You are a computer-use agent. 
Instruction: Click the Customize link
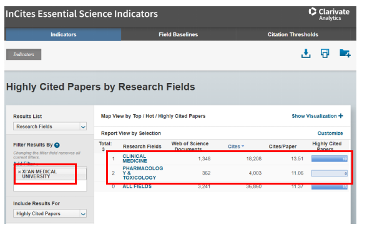click(x=330, y=133)
